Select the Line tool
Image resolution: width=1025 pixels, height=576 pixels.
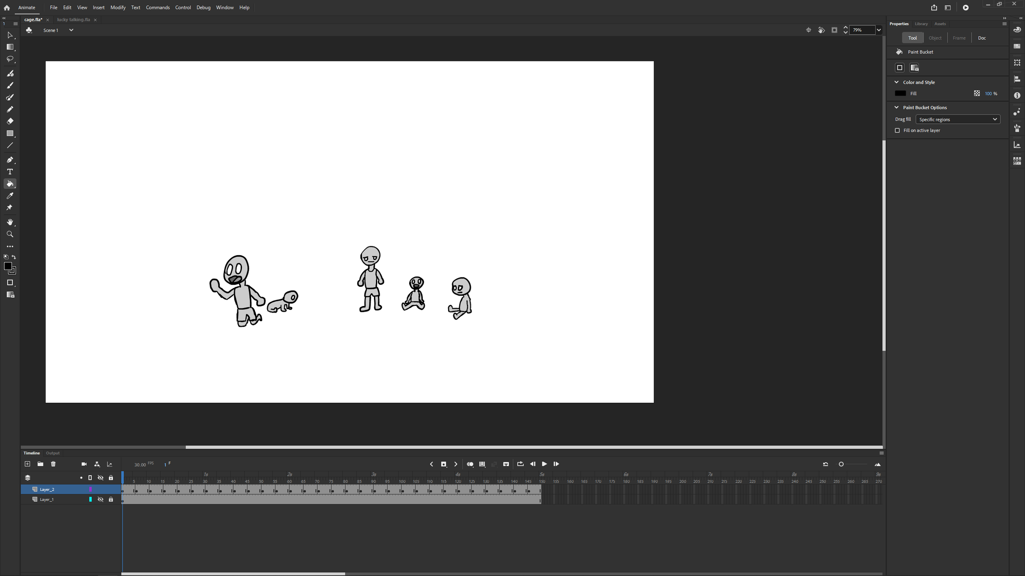[x=10, y=145]
